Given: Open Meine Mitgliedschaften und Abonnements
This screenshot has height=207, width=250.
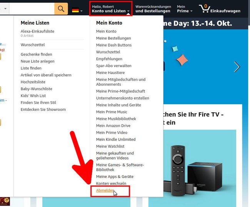Looking at the screenshot, I should click(x=121, y=82).
